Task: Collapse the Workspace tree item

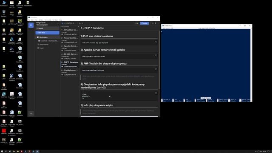Action: tap(36, 37)
